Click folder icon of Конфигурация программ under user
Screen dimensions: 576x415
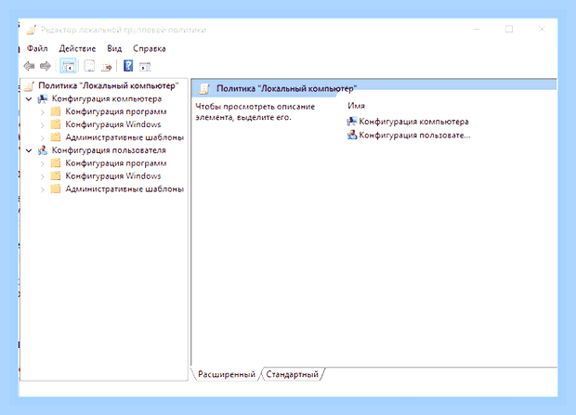pos(56,163)
